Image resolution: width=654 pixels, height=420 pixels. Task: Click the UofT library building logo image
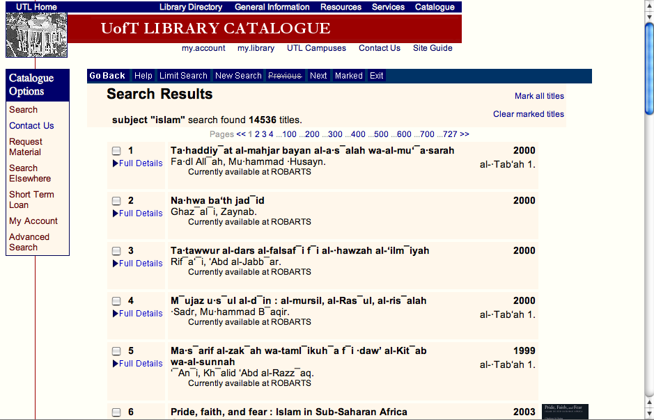(x=36, y=35)
